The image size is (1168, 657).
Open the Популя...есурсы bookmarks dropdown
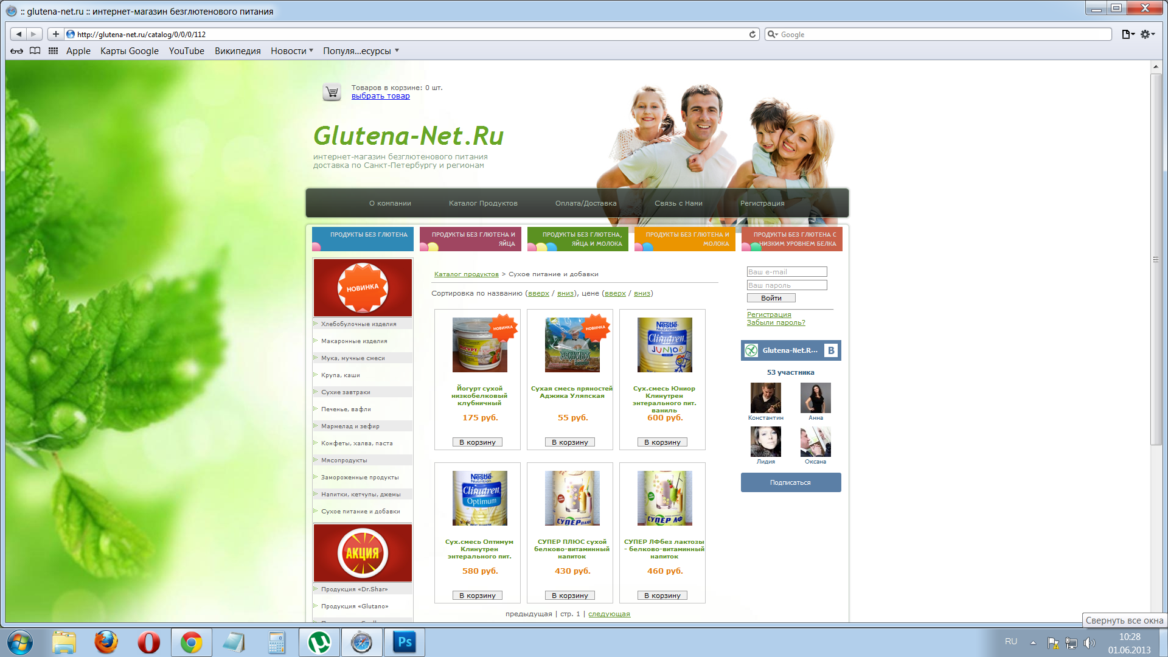click(359, 51)
